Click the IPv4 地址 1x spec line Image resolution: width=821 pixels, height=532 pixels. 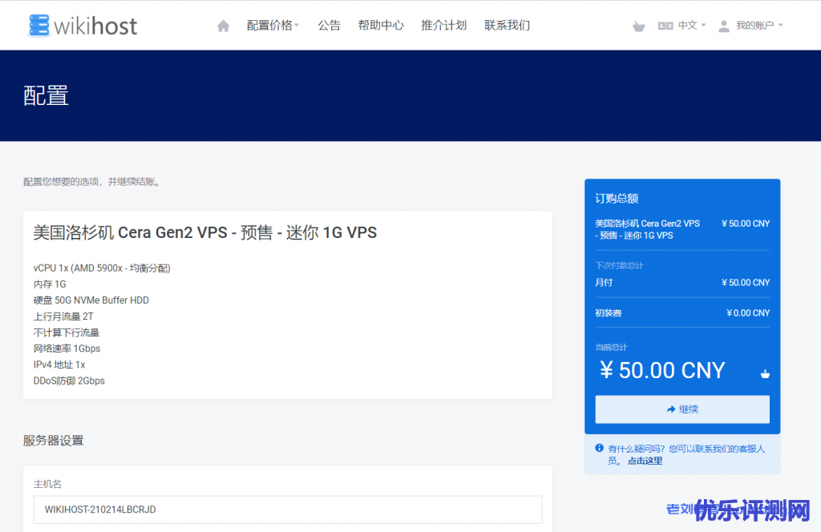59,365
